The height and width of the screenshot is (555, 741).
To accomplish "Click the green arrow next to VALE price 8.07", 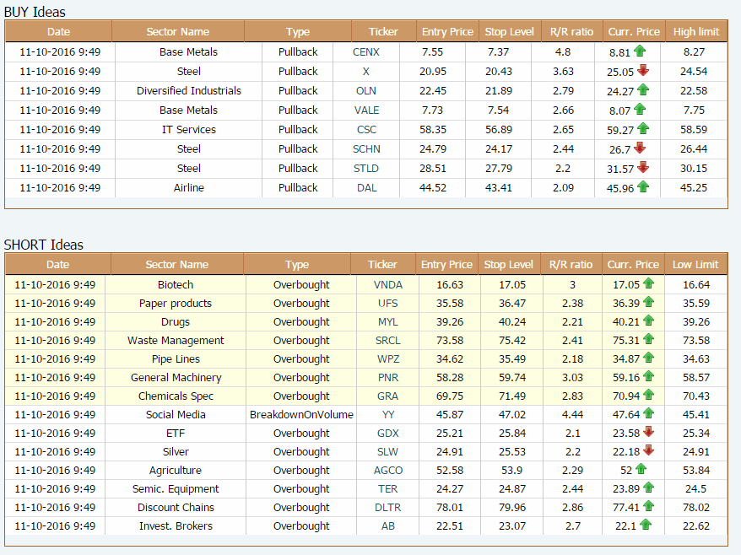I will pyautogui.click(x=640, y=109).
